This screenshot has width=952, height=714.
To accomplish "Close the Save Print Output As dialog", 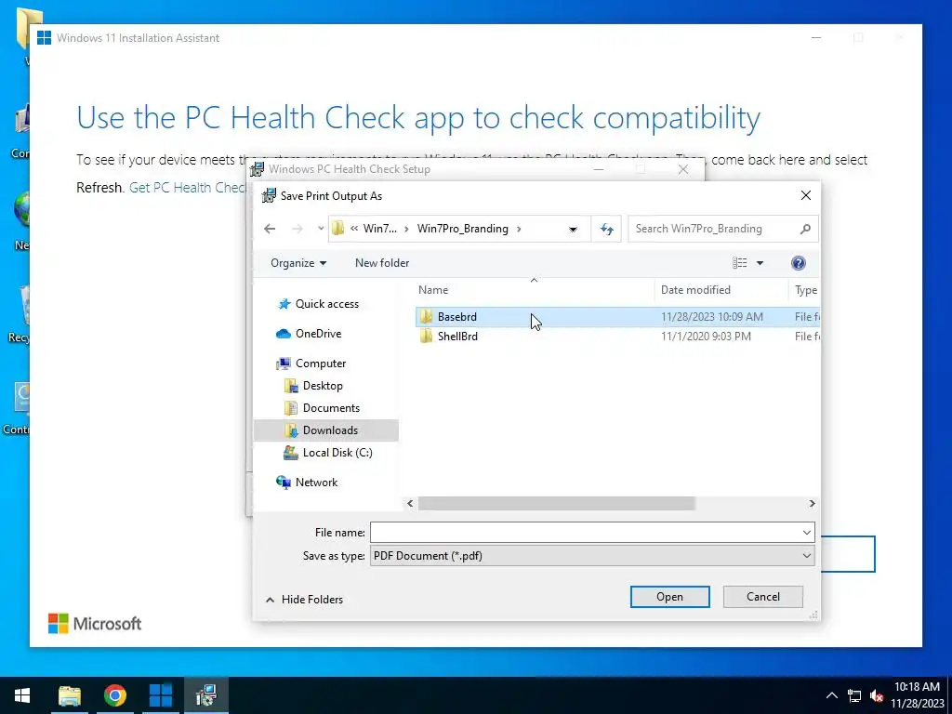I will coord(806,195).
